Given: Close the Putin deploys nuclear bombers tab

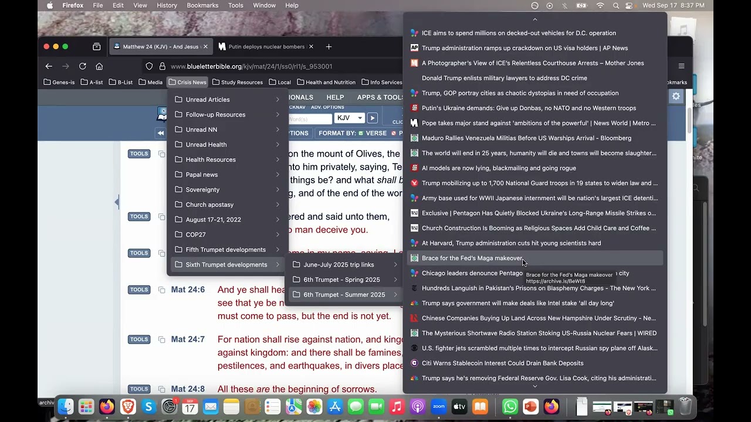Looking at the screenshot, I should [x=311, y=46].
